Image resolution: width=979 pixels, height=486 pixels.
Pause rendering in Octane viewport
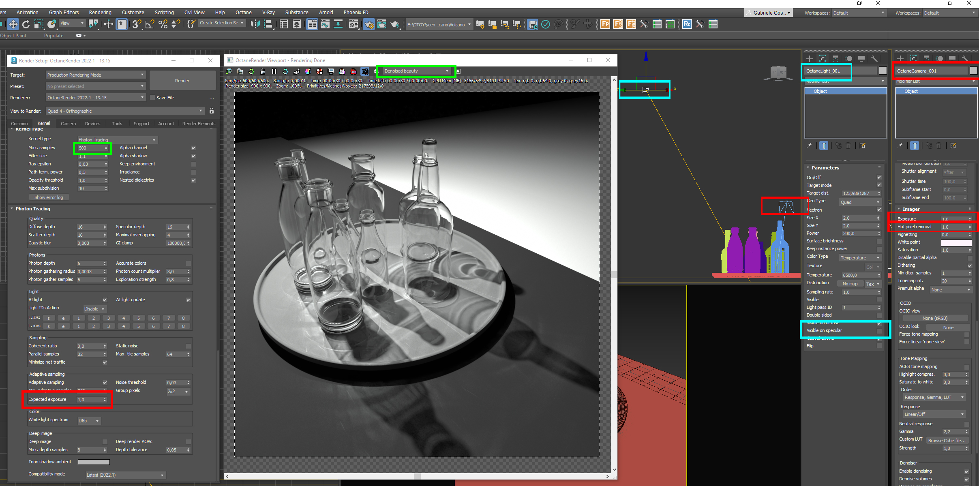coord(274,71)
